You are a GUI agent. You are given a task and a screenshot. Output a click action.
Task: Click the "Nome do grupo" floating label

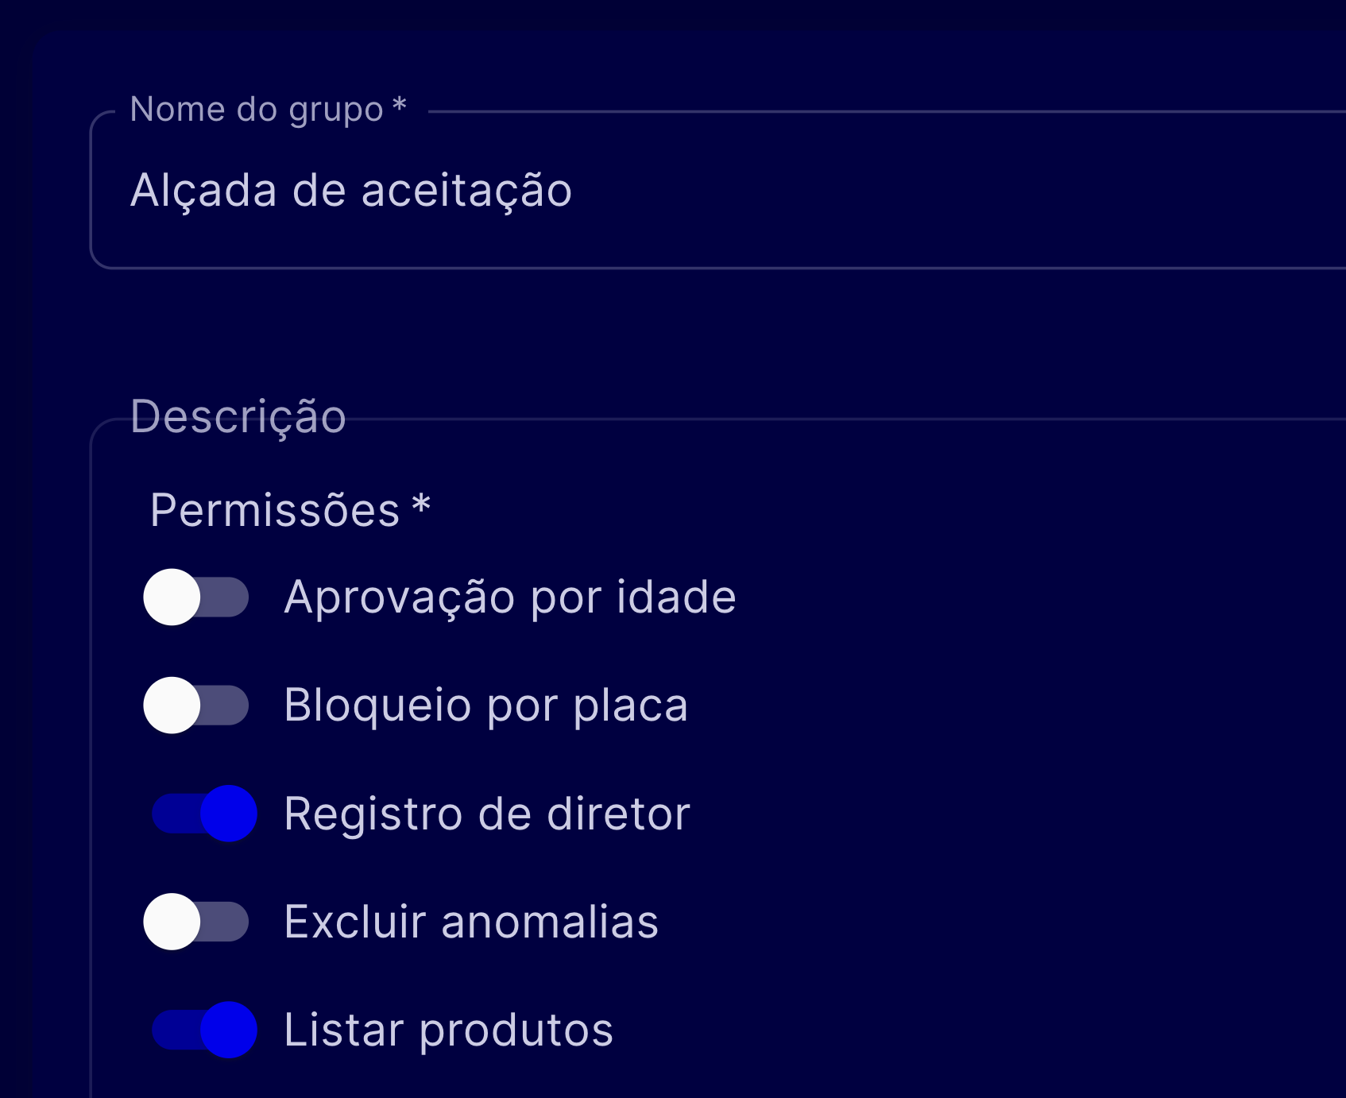point(257,110)
